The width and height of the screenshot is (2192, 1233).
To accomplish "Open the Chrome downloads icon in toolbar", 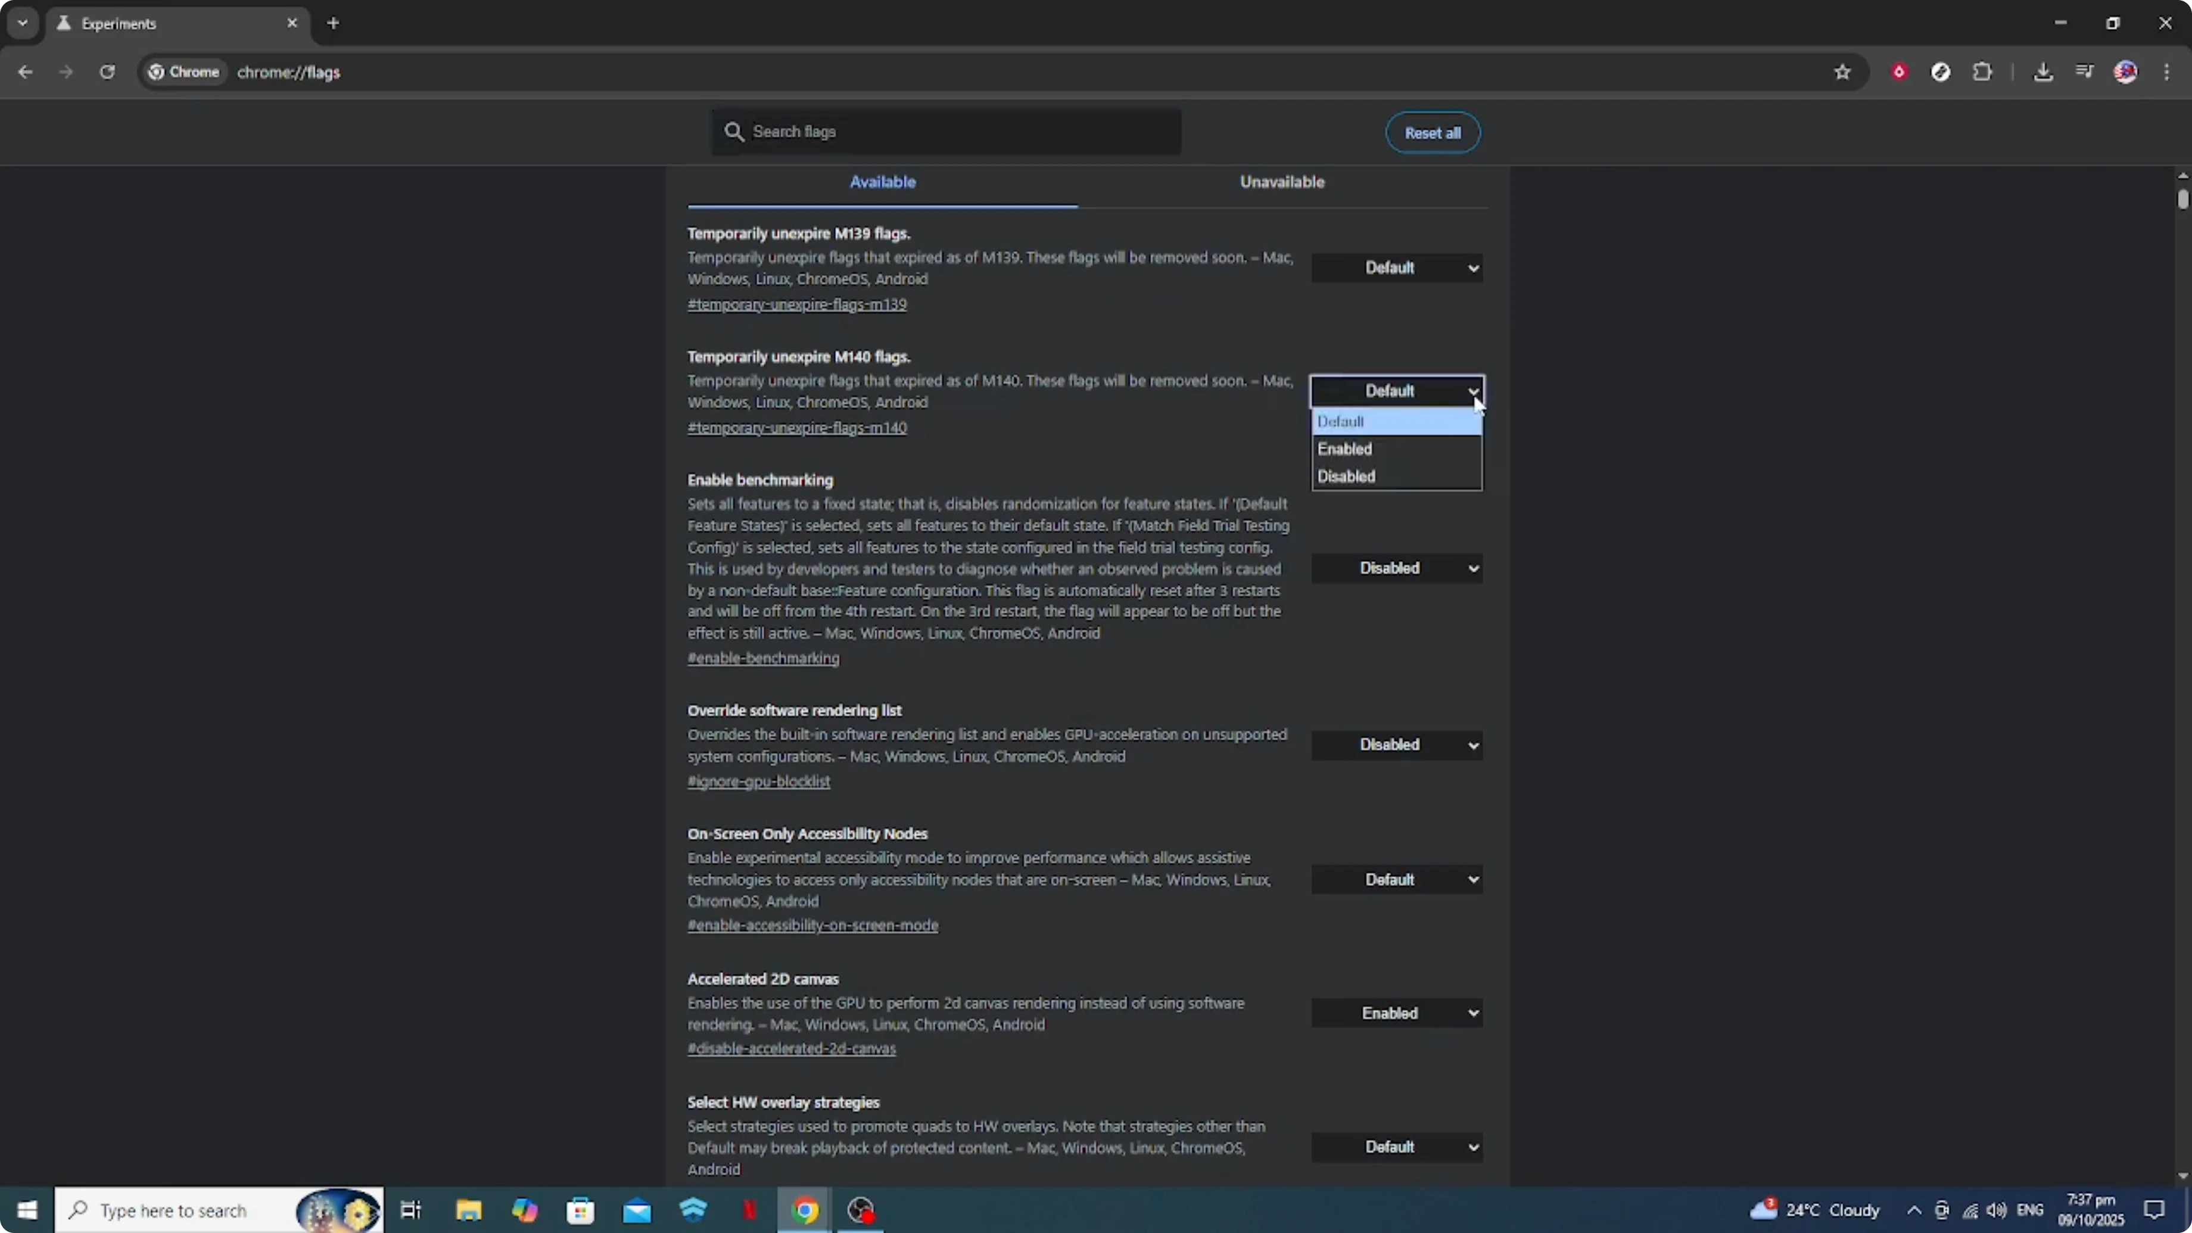I will pos(2044,72).
